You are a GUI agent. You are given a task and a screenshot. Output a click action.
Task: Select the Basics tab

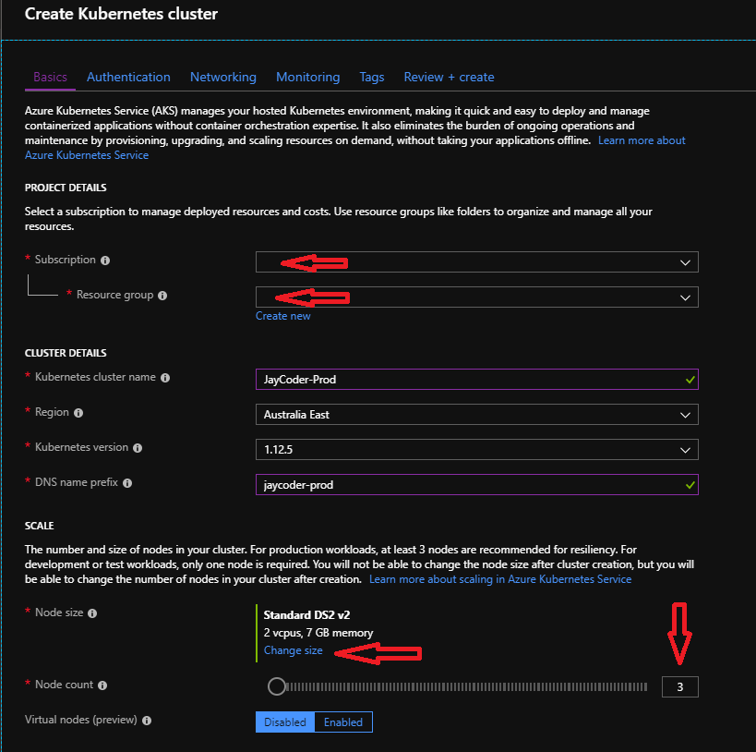pyautogui.click(x=50, y=78)
